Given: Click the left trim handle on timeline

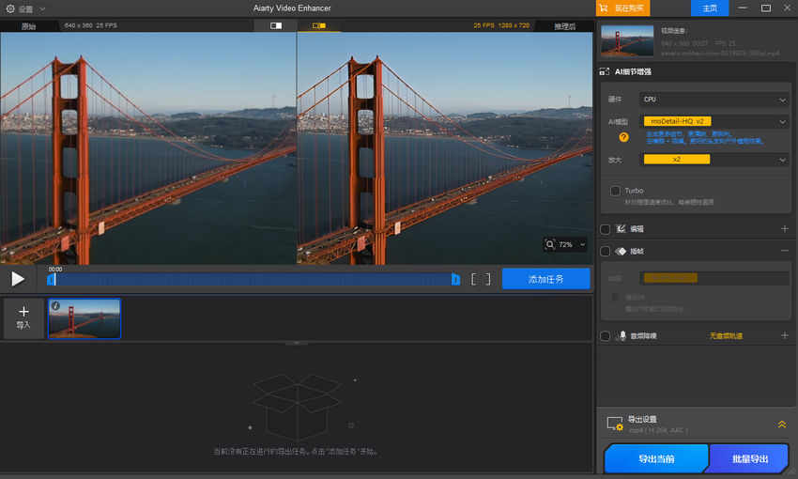Looking at the screenshot, I should [x=51, y=279].
